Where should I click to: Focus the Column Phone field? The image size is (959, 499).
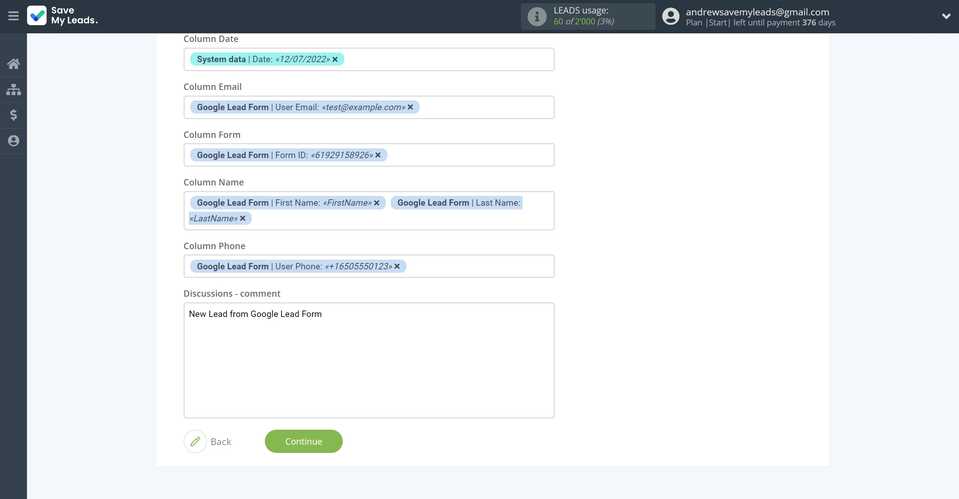tap(369, 266)
